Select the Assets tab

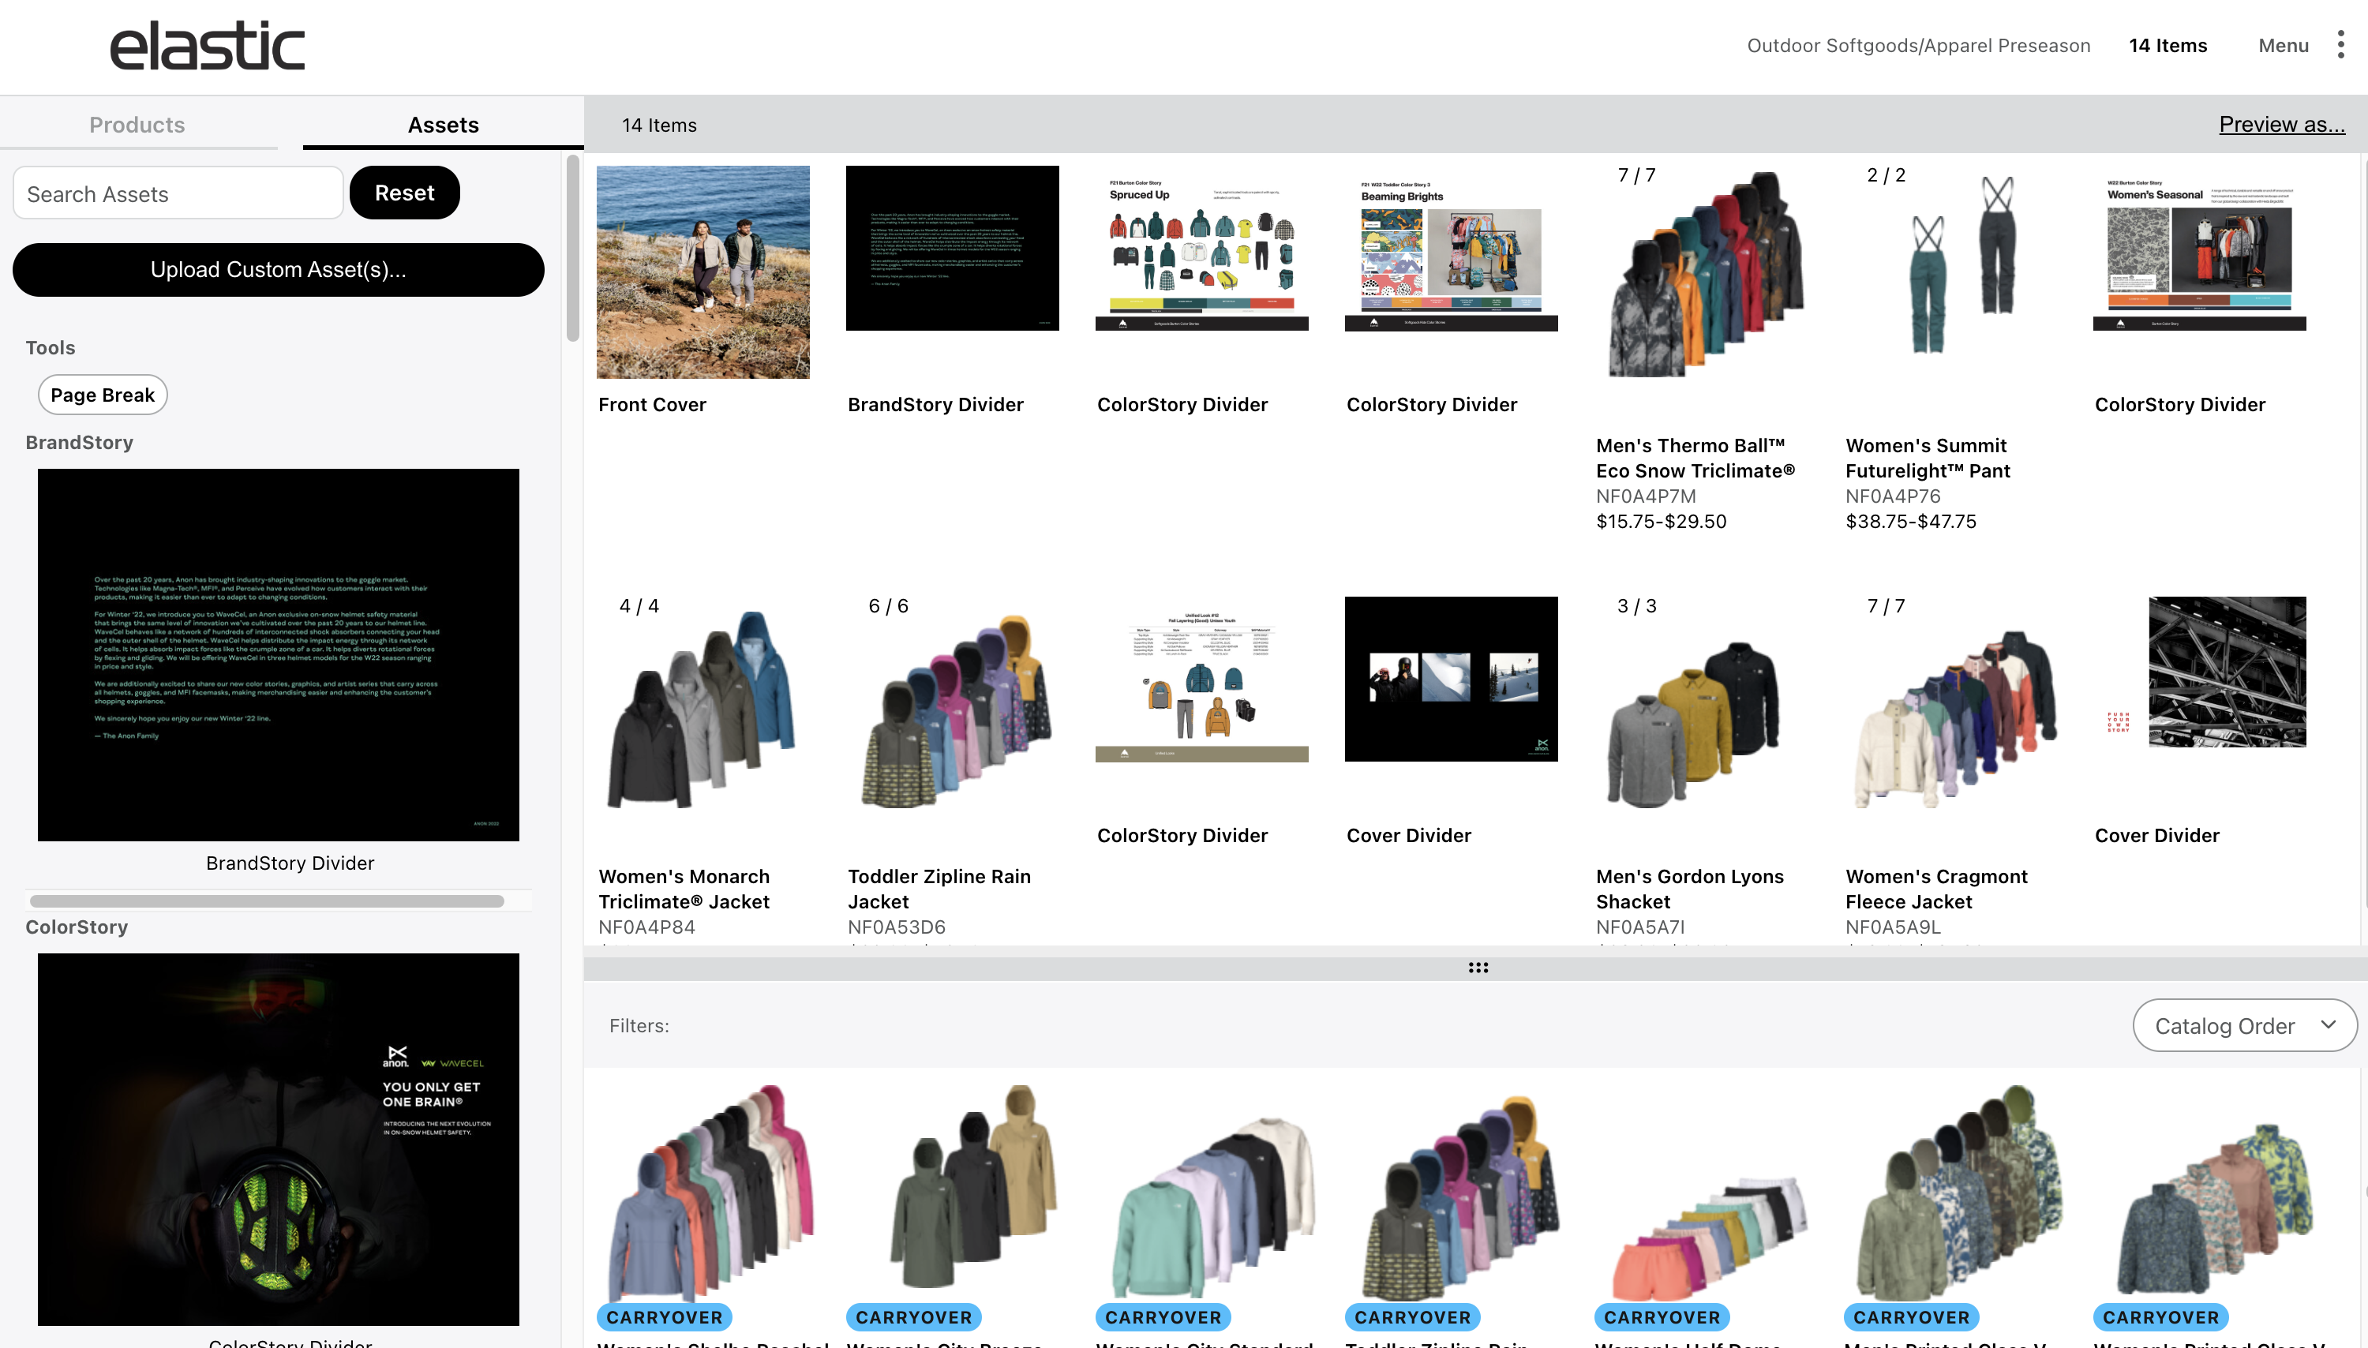[x=443, y=125]
